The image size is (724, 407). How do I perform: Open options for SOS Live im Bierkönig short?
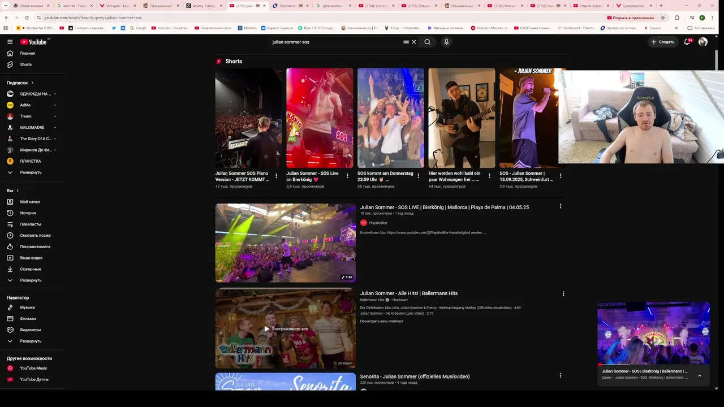point(347,176)
